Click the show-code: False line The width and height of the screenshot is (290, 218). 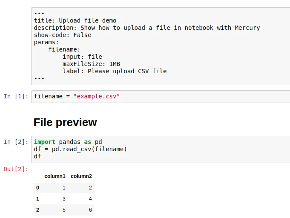tap(63, 35)
